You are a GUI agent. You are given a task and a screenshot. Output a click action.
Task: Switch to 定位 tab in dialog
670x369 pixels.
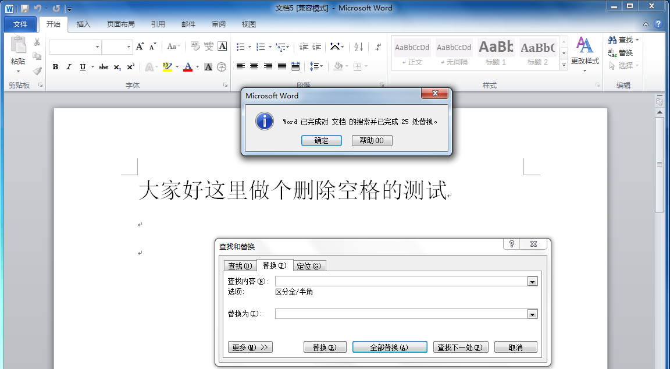(308, 266)
